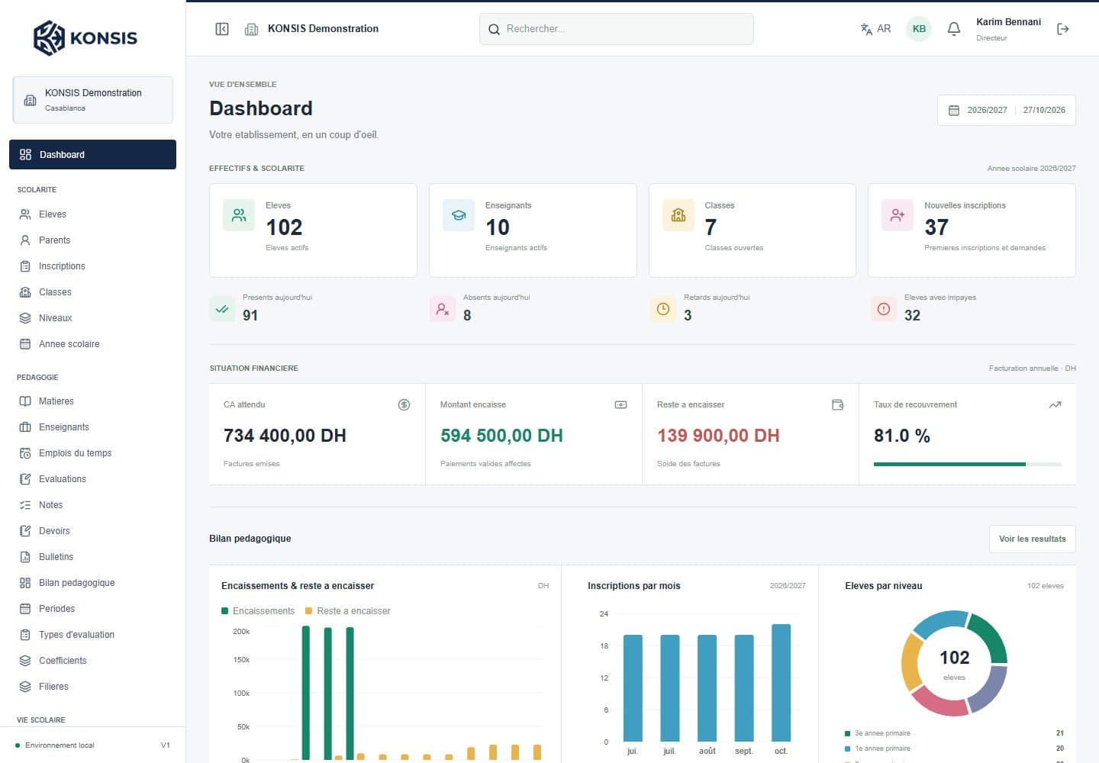Collapse the sidebar with the panel toggle icon
This screenshot has height=763, width=1099.
[222, 29]
